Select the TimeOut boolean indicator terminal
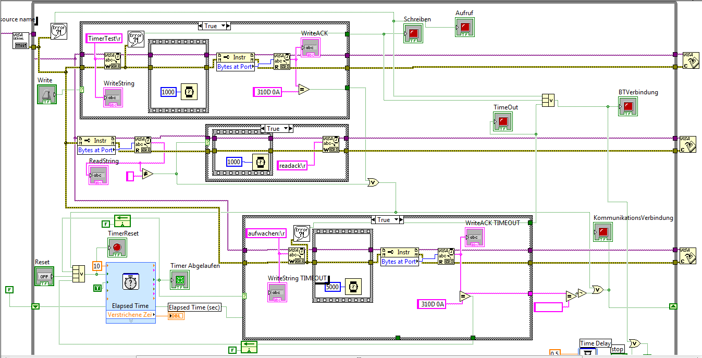The height and width of the screenshot is (358, 702). pos(503,121)
